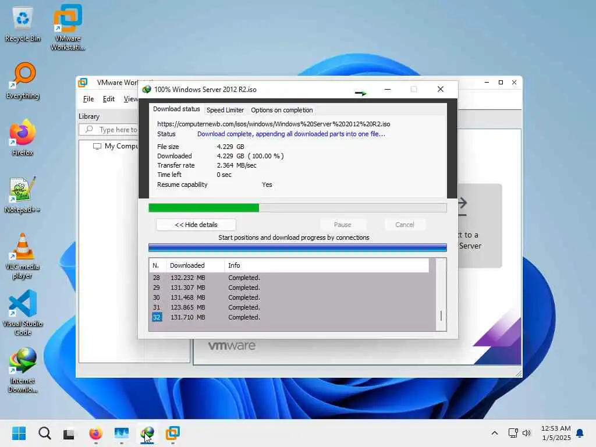Minimize the IDM download dialog
The height and width of the screenshot is (447, 596).
(x=387, y=89)
